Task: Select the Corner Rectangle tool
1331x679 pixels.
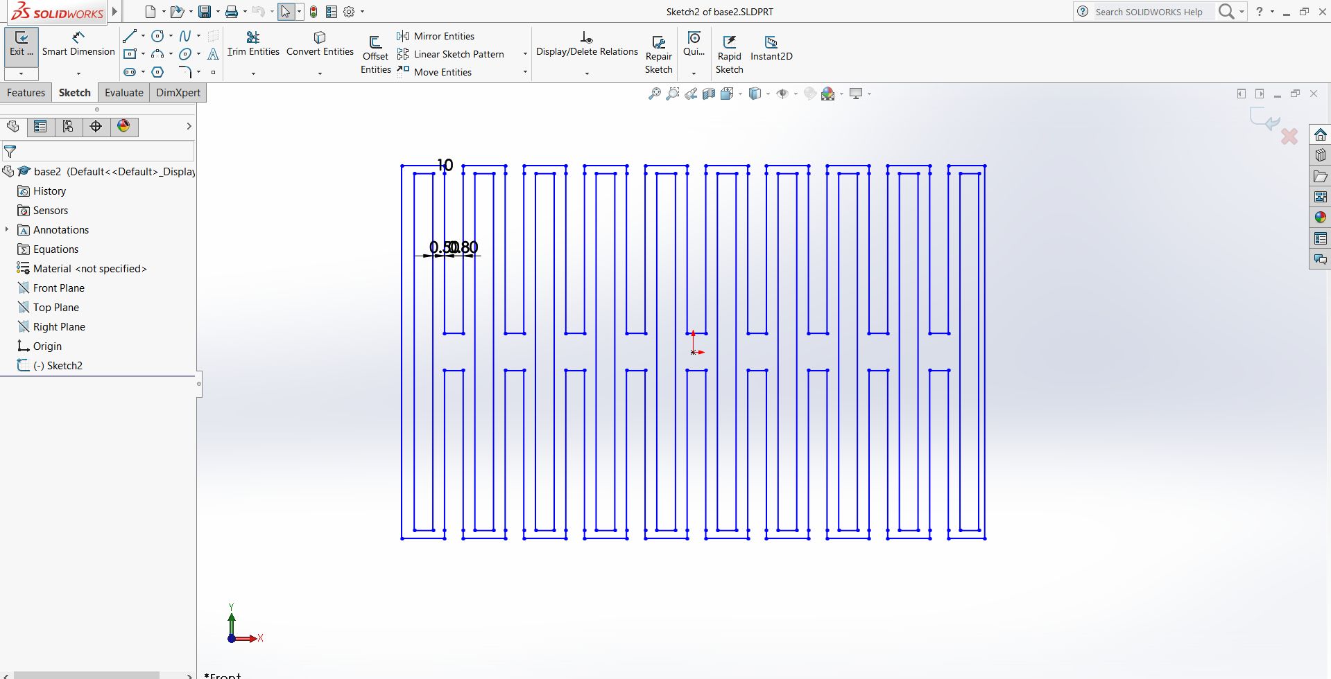Action: tap(130, 54)
